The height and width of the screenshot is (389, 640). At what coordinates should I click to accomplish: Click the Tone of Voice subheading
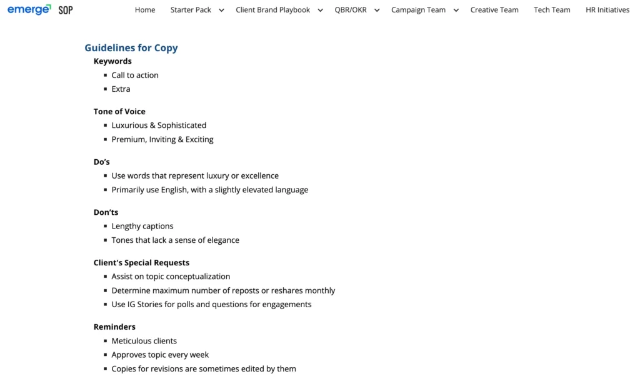(119, 112)
